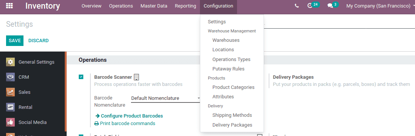Select Social Media label in the sidebar
Image resolution: width=415 pixels, height=136 pixels.
(x=33, y=122)
